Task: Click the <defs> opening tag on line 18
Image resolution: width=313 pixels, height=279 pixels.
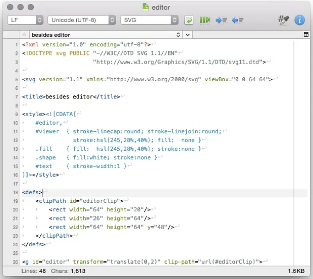Action: coord(32,192)
